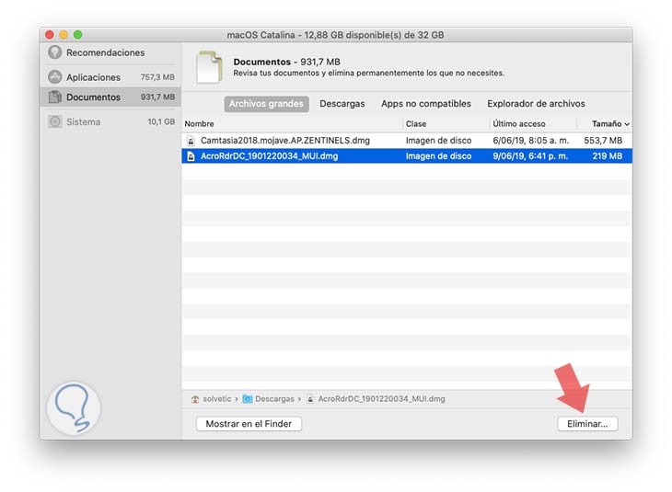The height and width of the screenshot is (492, 672).
Task: Click the 6/06/19, 8:05 a. m. access date
Action: point(530,141)
